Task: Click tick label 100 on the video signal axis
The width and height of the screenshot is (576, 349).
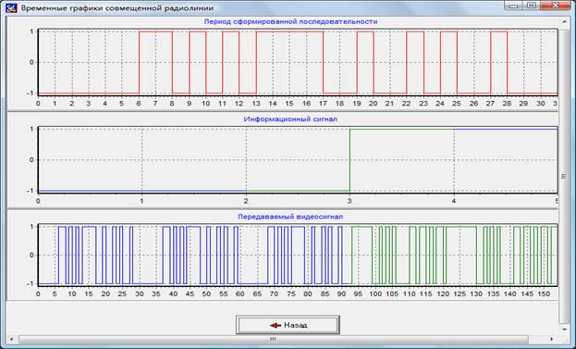Action: [x=375, y=293]
